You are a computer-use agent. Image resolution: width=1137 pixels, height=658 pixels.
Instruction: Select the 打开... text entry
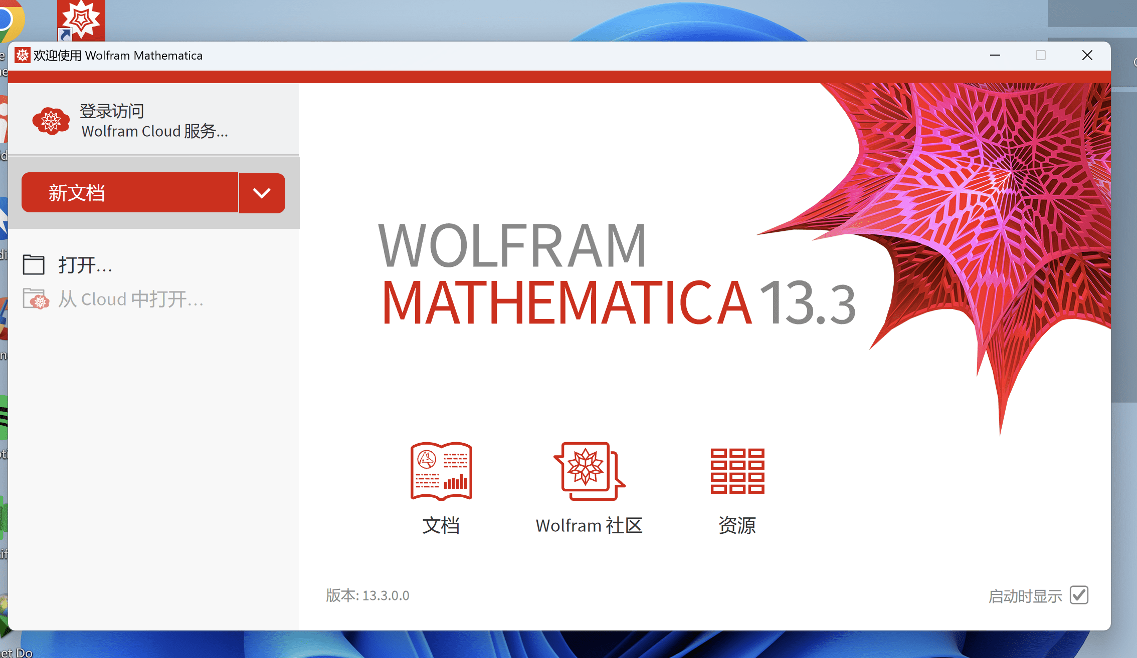[x=85, y=265]
